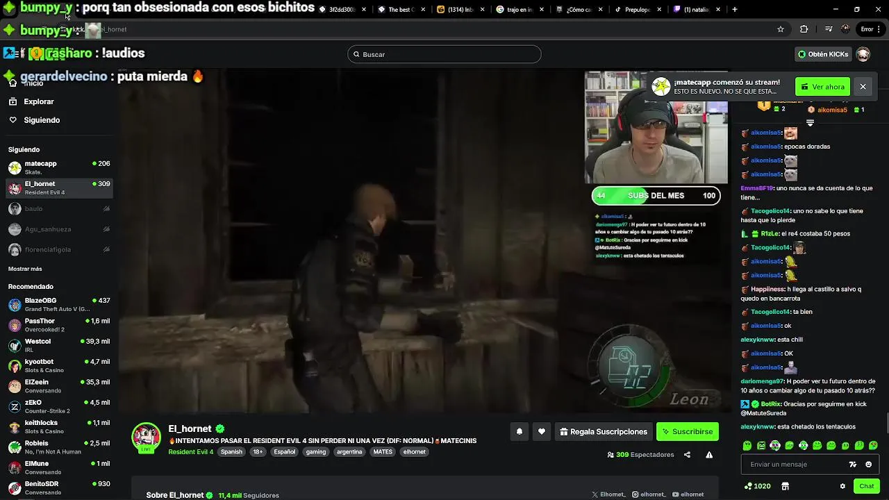This screenshot has width=889, height=500.
Task: Open user account avatar on Kick
Action: (863, 54)
